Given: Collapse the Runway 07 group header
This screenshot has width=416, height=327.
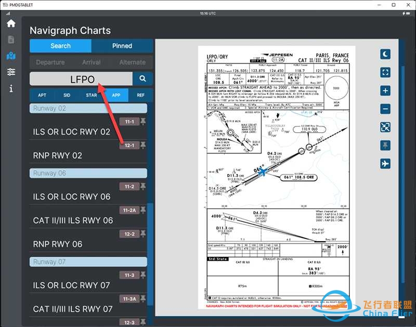Looking at the screenshot, I should (88, 262).
